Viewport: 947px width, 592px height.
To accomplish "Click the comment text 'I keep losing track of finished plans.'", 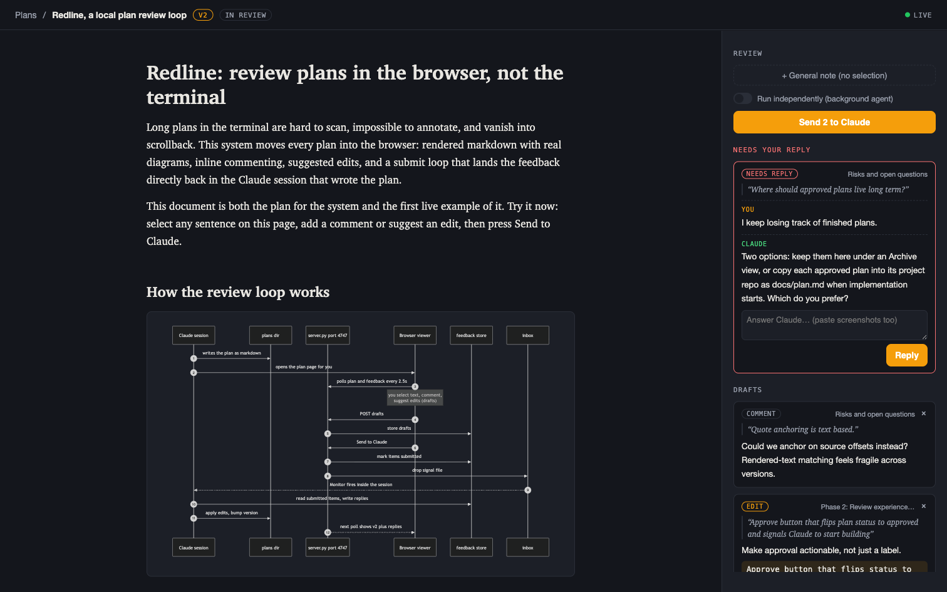I will pos(809,223).
